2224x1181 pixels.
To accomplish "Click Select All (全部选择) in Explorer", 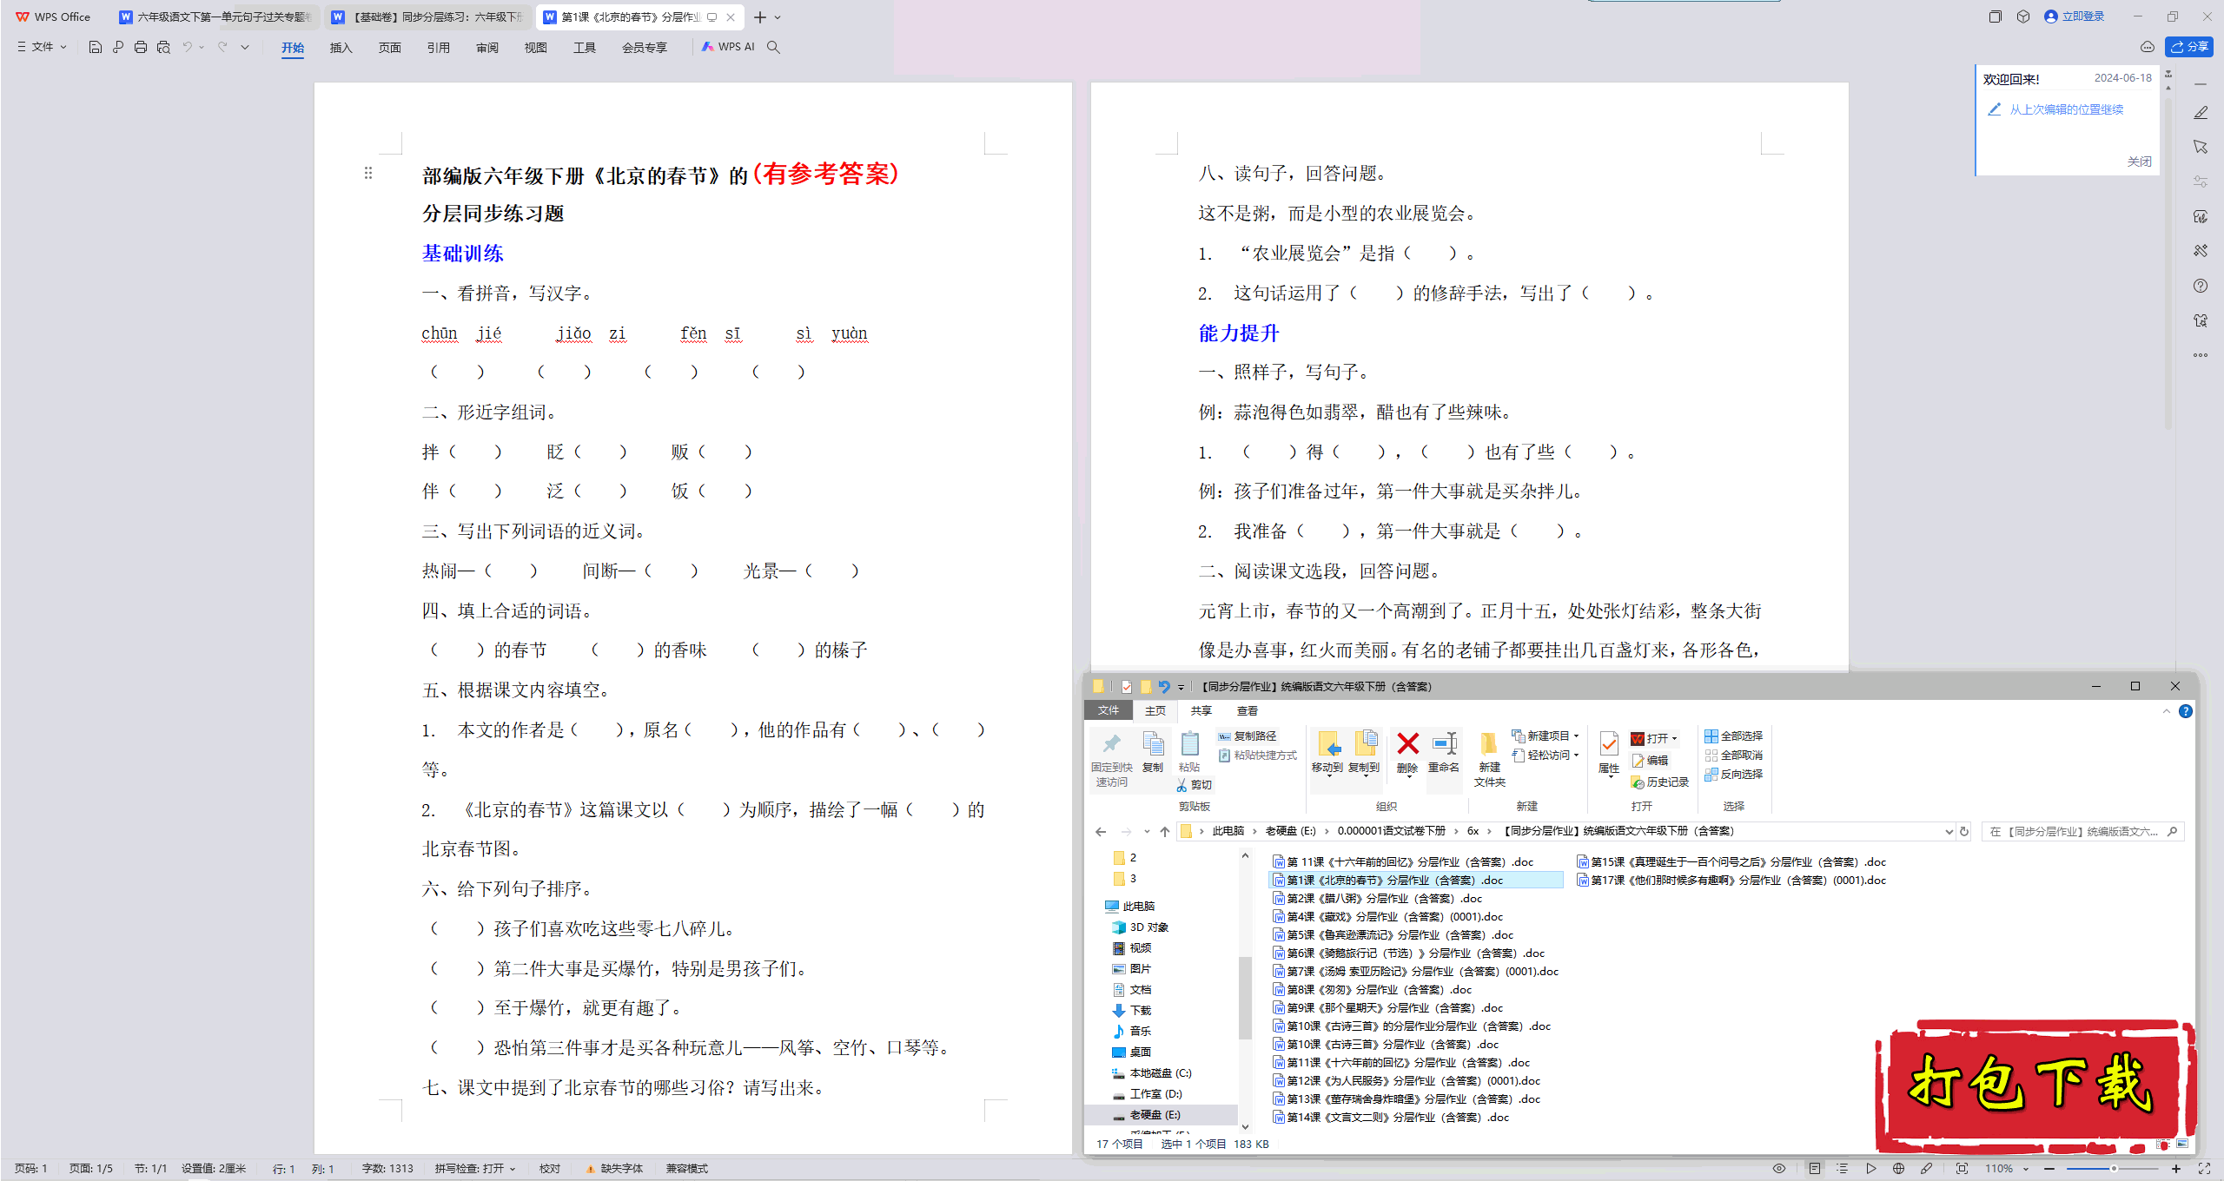I will point(1734,736).
